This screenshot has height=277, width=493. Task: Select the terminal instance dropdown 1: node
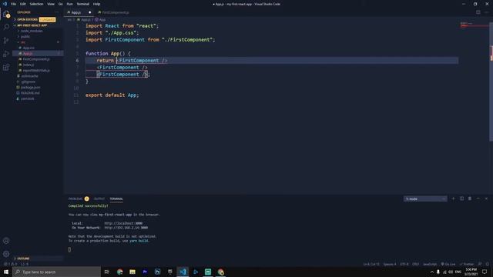[x=425, y=199]
